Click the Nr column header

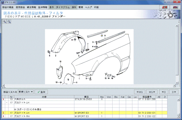pos(11,97)
